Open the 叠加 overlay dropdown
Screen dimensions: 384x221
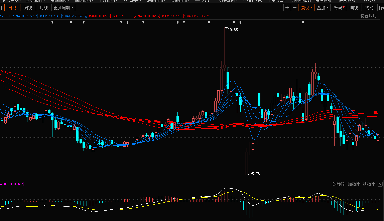tap(322, 8)
